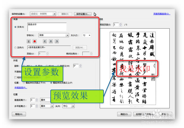The image size is (184, 128).
Task: Click the 水平距离(Z) horizontal distance field
Action: click(x=33, y=106)
